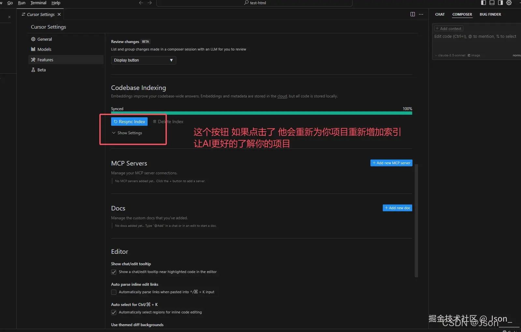Go forward with the right arrow

tap(150, 3)
